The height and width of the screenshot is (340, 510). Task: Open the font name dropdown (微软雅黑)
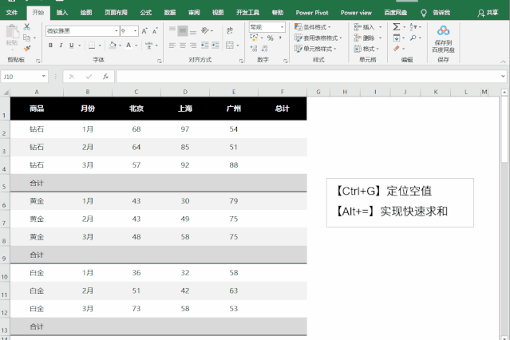tap(116, 31)
